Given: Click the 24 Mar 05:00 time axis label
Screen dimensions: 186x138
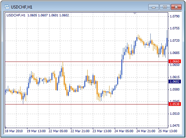Looking at the screenshot, I should [x=124, y=131].
